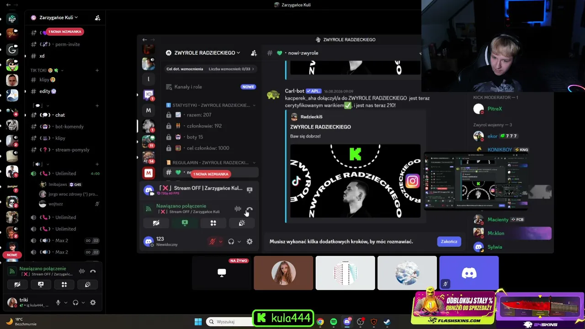Click invite icon beside ZWYROLE RADZIECKIEGO in stream

pos(254,53)
